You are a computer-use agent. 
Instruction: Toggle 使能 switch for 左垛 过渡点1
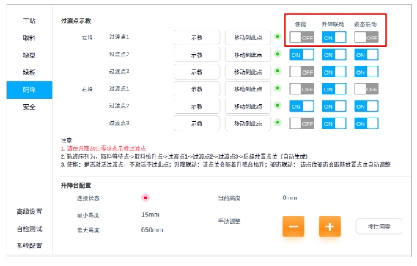pos(302,37)
